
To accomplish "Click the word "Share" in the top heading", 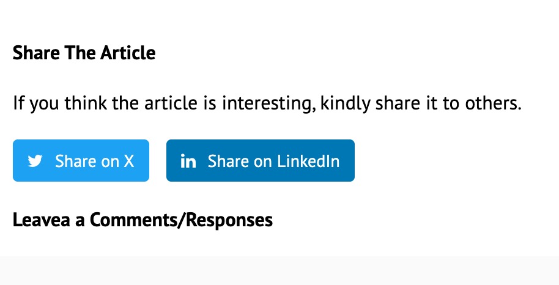I will (32, 53).
